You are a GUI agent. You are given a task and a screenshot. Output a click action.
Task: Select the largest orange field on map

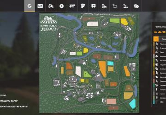(x=102, y=69)
